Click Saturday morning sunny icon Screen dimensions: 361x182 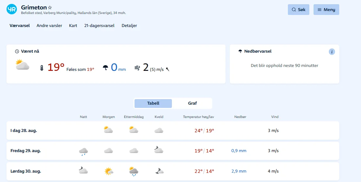(109, 171)
